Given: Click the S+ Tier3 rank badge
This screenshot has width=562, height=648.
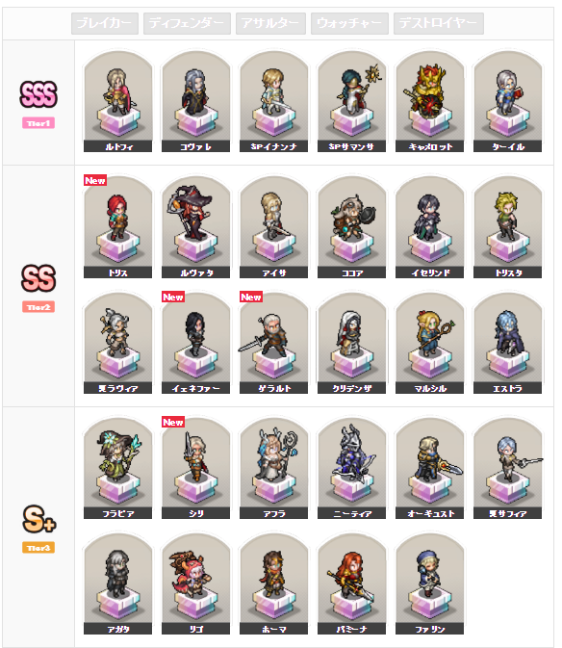Looking at the screenshot, I should point(38,529).
